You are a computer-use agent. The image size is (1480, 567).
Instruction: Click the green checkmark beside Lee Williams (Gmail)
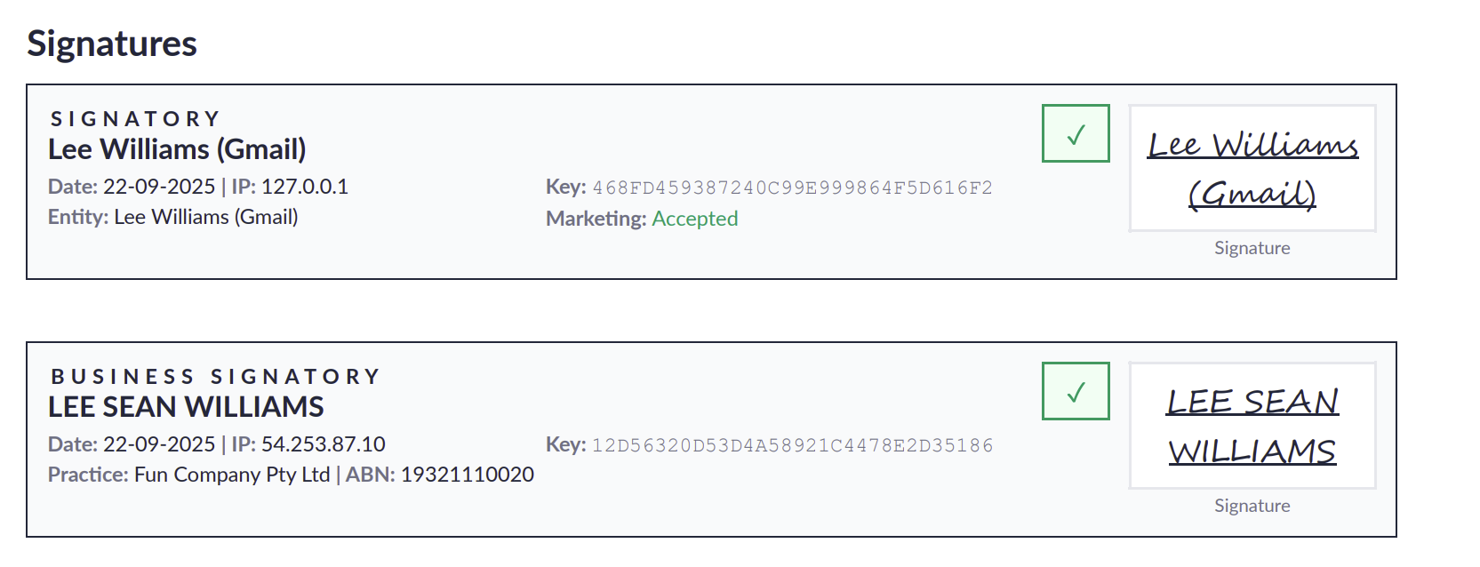point(1076,134)
